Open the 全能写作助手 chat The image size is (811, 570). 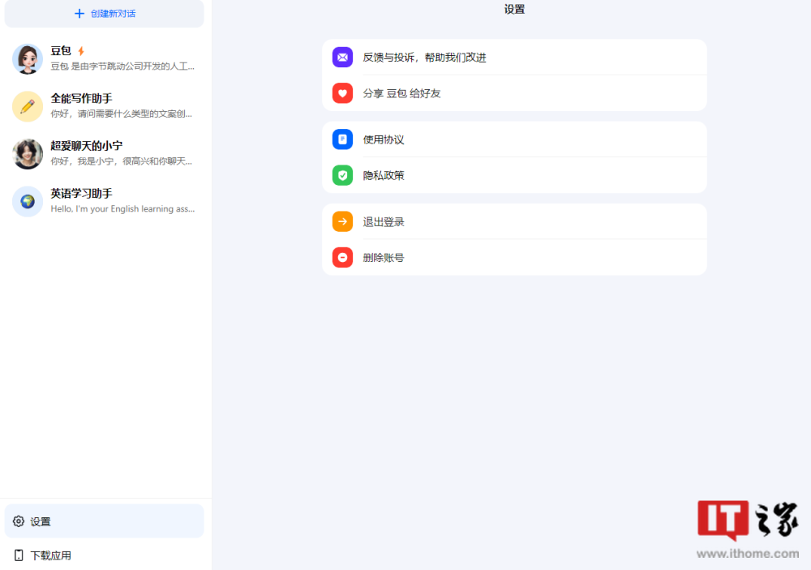coord(105,106)
